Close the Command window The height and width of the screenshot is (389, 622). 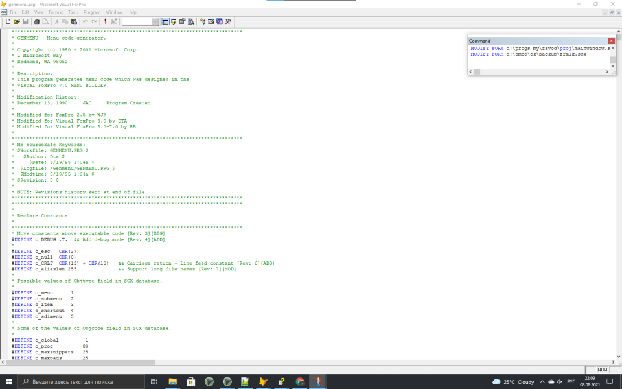(x=612, y=41)
